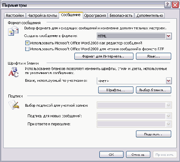Viewport: 180px width, 162px height.
Task: Open the account signature selection dropdown
Action: 134,105
